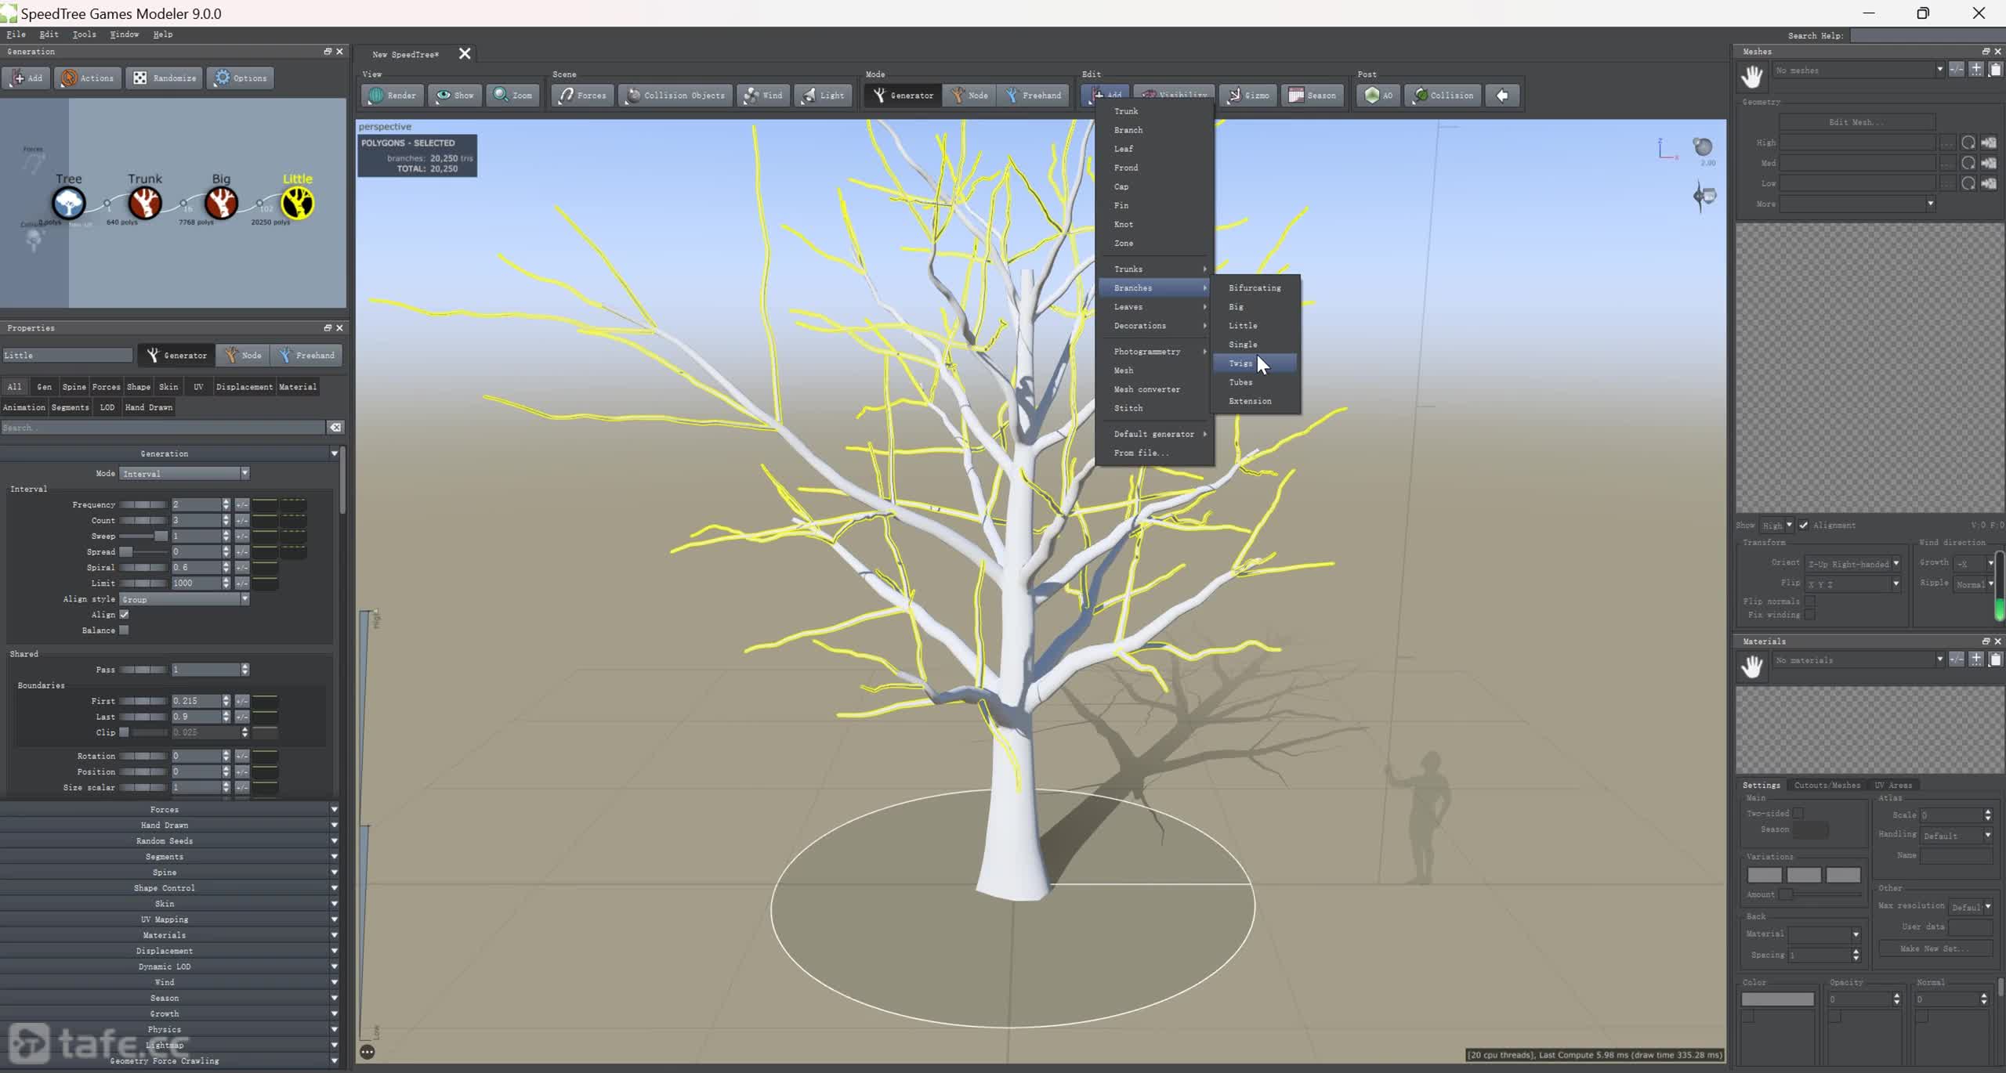The image size is (2006, 1073).
Task: Click the Zoom magnifier button
Action: coord(512,96)
